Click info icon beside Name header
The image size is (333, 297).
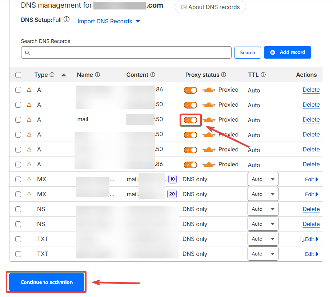(x=97, y=75)
